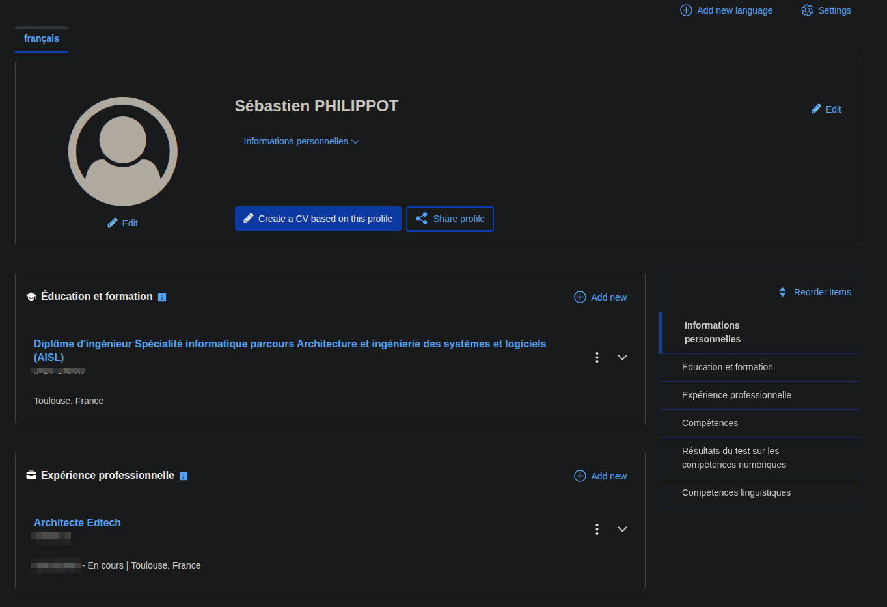Open Settings via the gear icon
The width and height of the screenshot is (887, 607).
pos(808,10)
